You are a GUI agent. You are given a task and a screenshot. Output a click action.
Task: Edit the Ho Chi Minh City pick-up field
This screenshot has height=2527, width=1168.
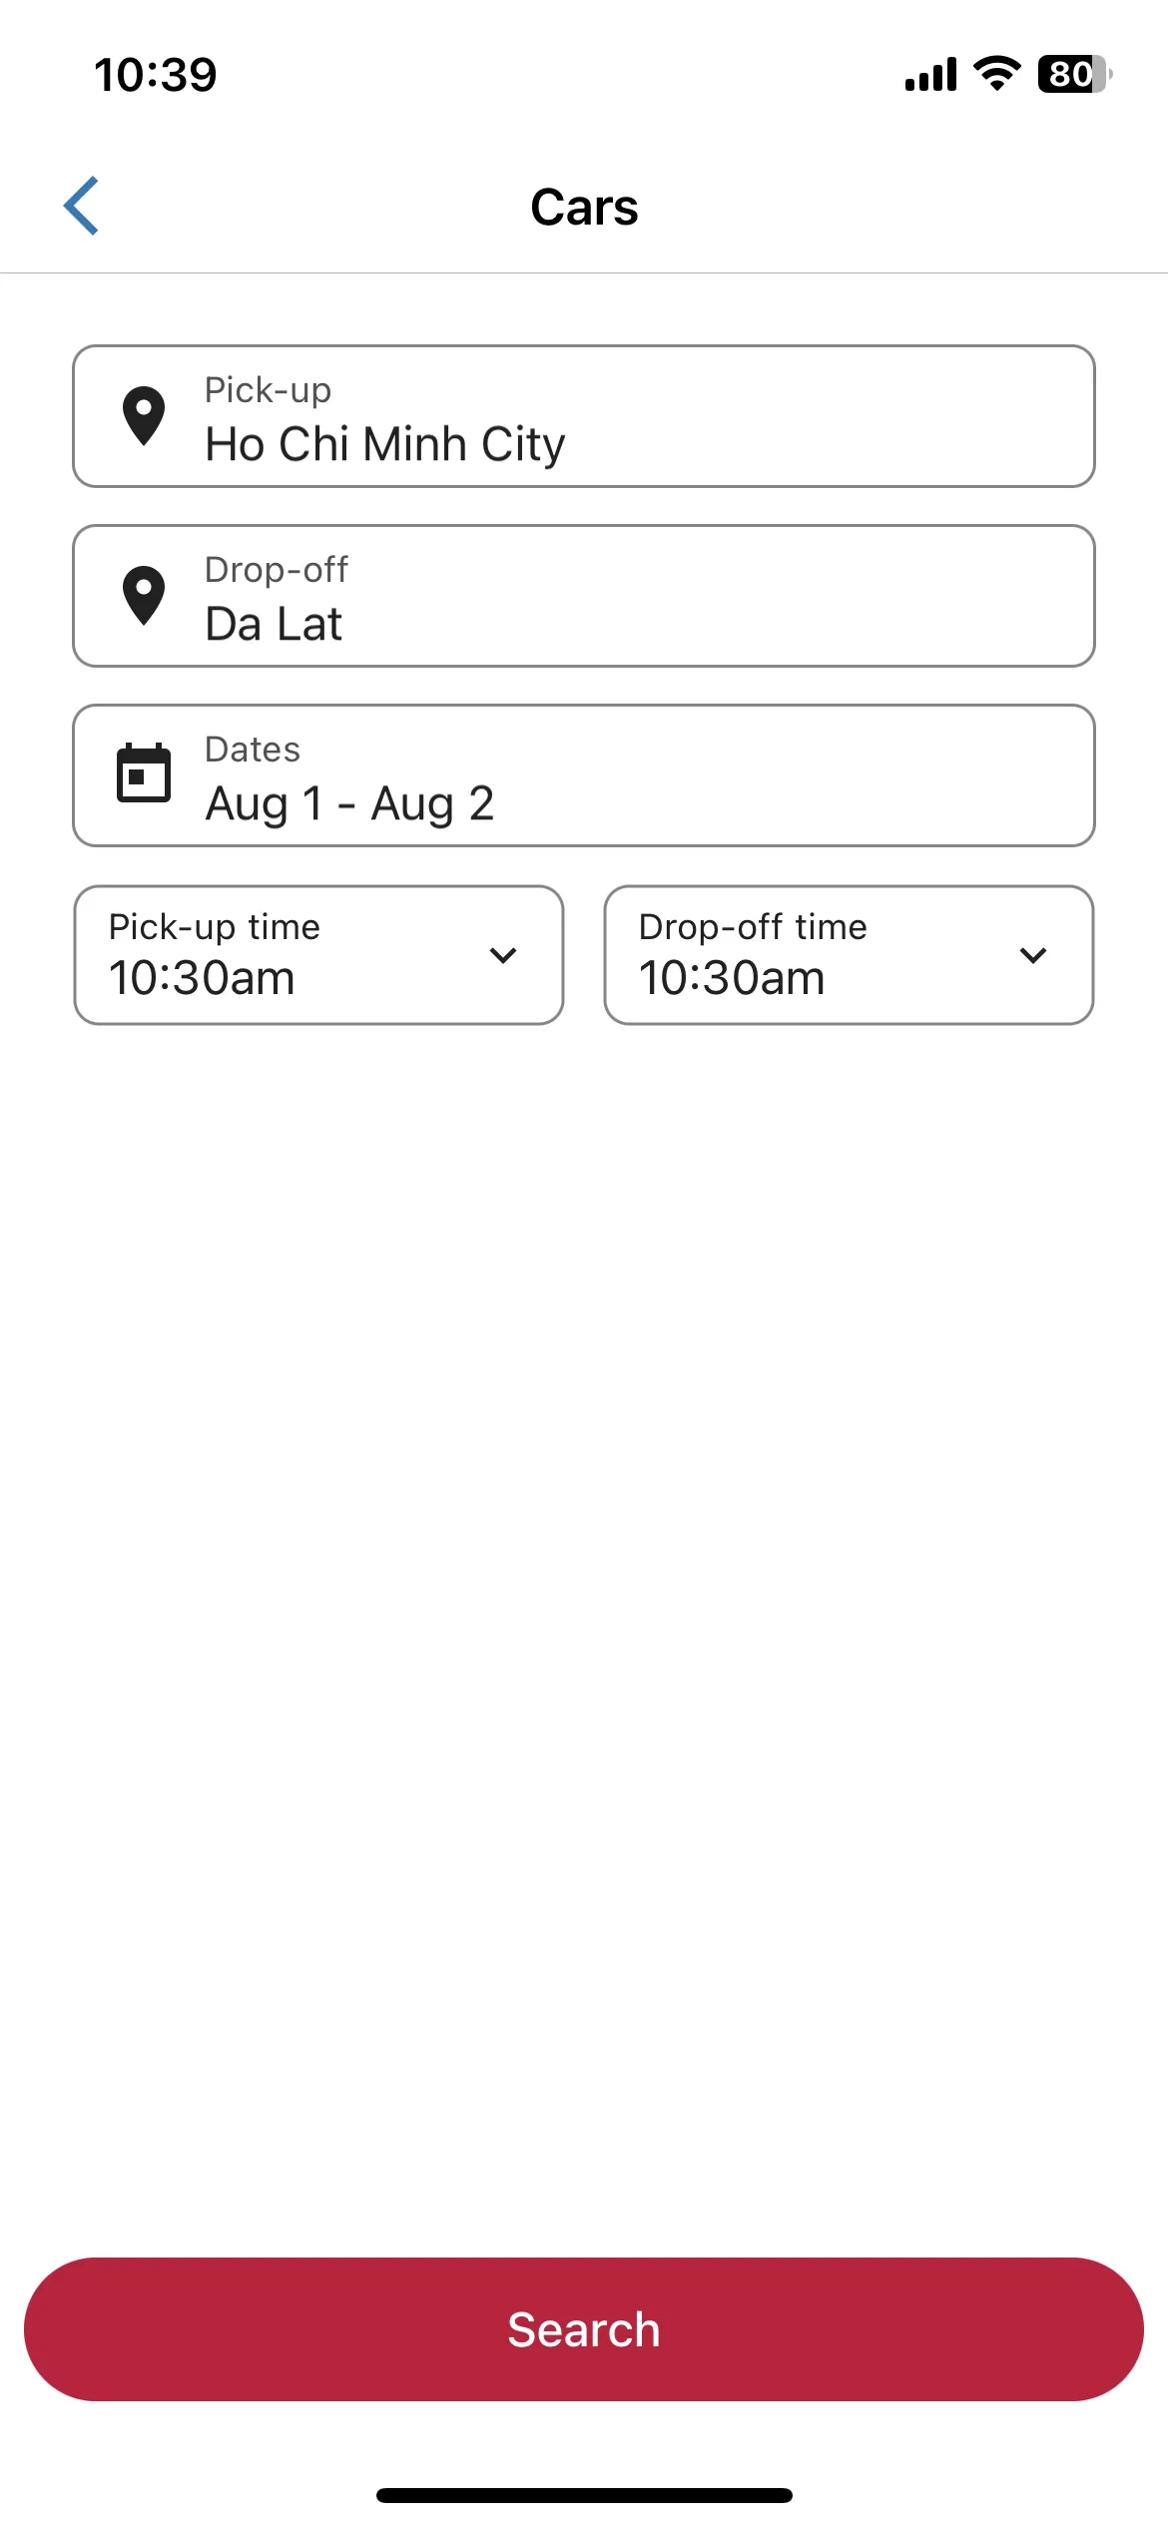point(584,416)
